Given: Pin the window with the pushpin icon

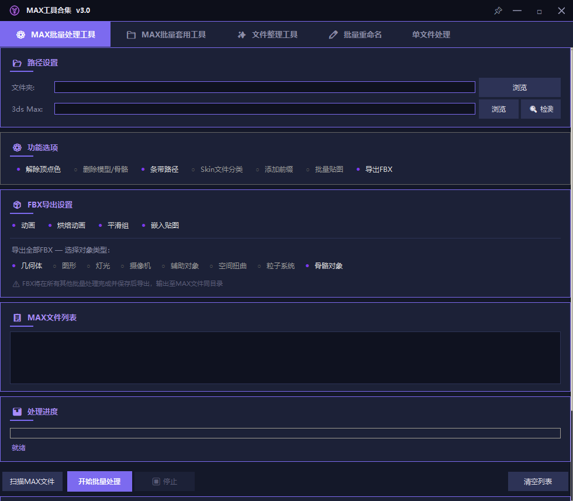Looking at the screenshot, I should tap(498, 11).
